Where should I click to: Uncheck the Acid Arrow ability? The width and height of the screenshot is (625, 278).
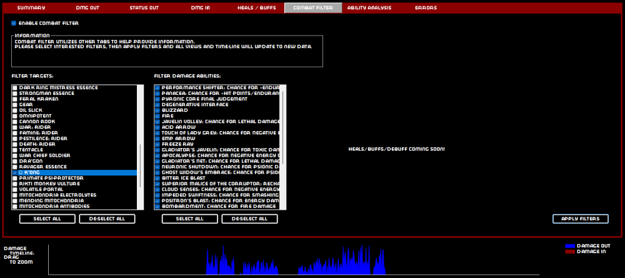[x=157, y=127]
